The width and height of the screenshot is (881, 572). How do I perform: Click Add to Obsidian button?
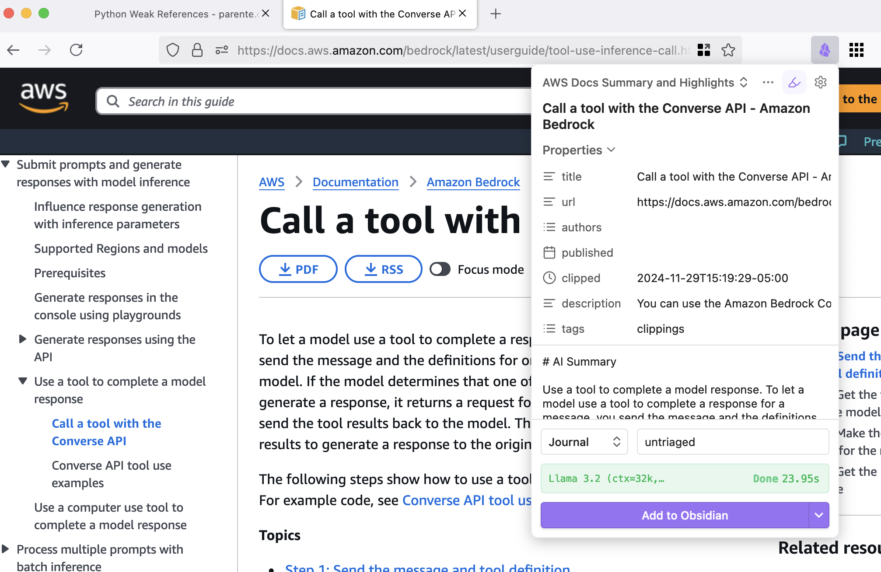click(675, 516)
